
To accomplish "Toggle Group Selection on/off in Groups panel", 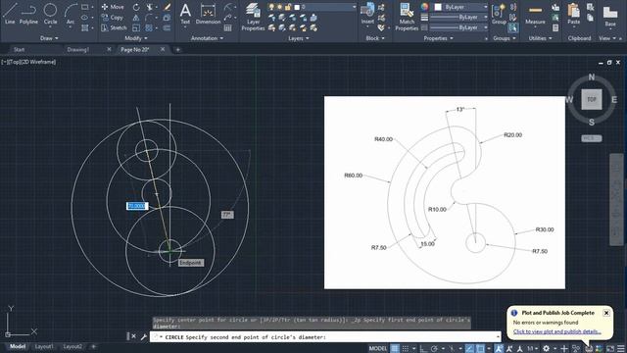I will [x=513, y=28].
